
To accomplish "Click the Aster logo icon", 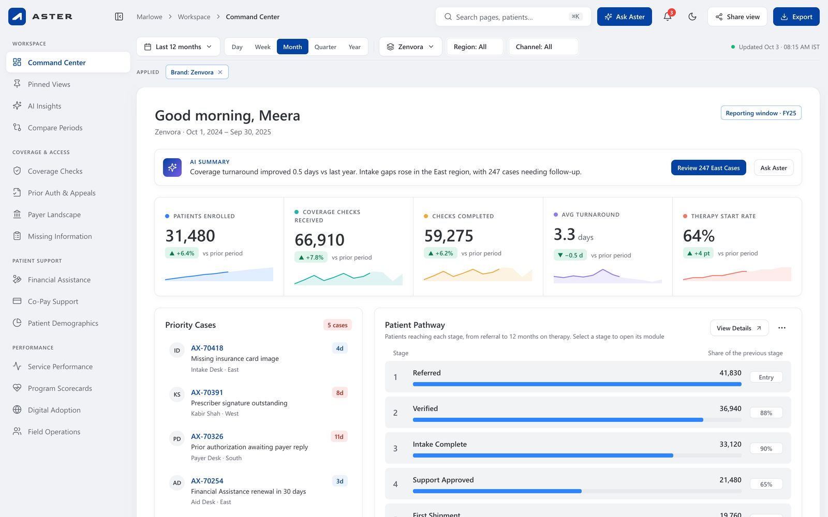I will coord(17,17).
